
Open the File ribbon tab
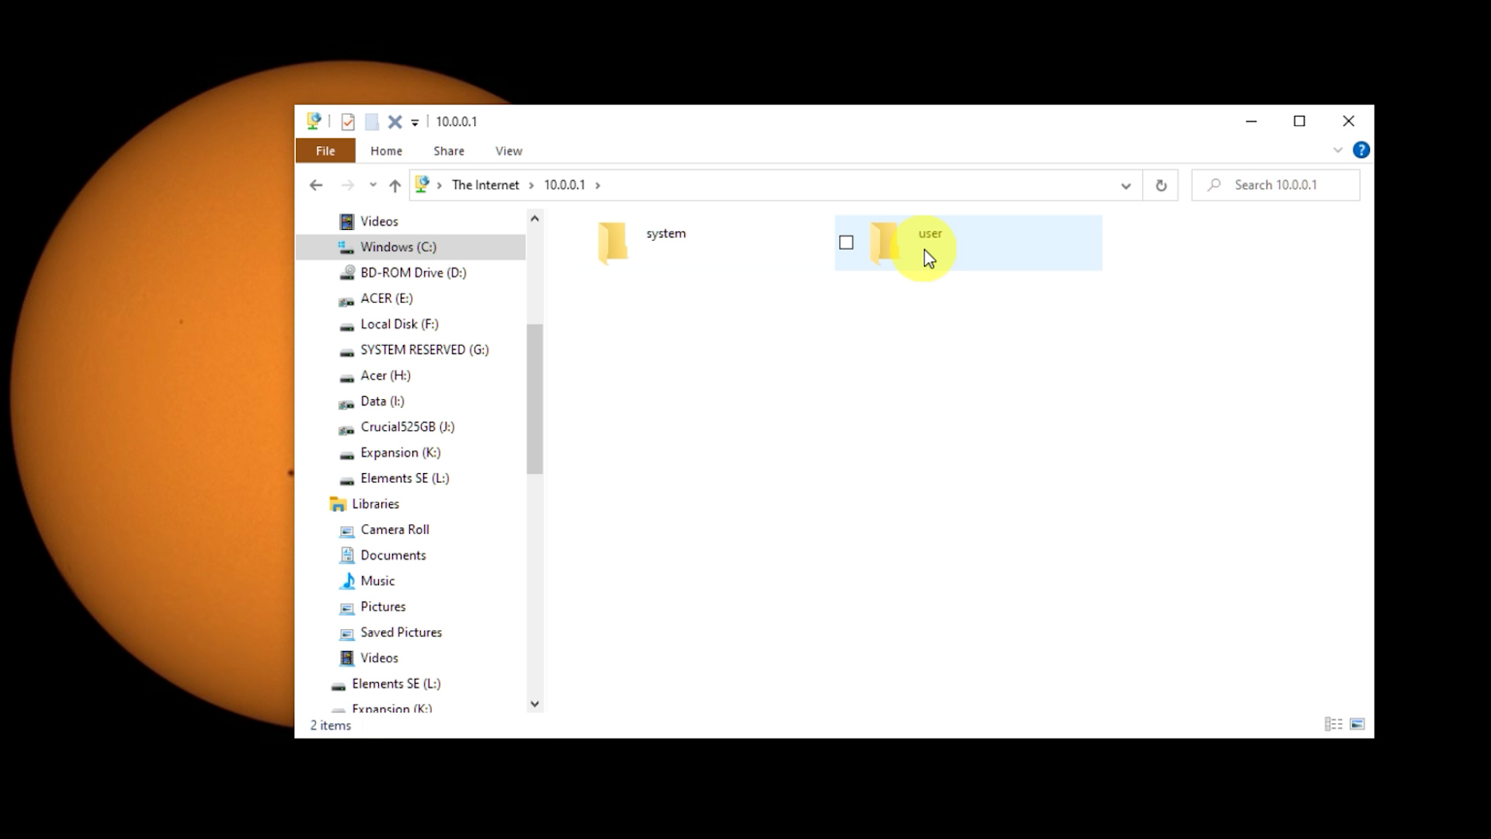(x=325, y=151)
